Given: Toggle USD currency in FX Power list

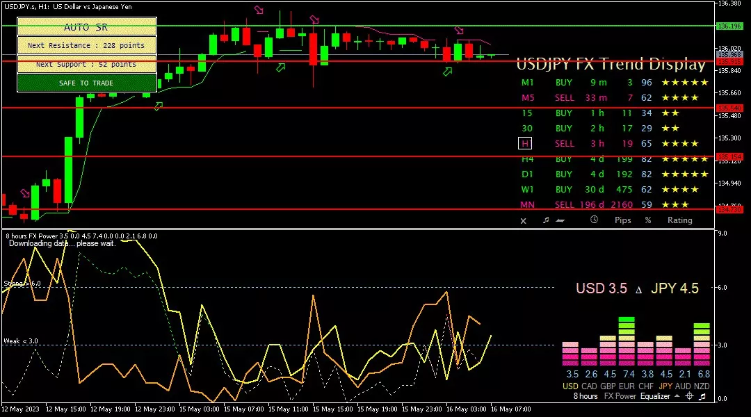Looking at the screenshot, I should point(570,386).
